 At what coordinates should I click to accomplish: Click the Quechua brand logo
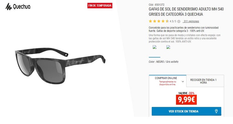(x=18, y=7)
